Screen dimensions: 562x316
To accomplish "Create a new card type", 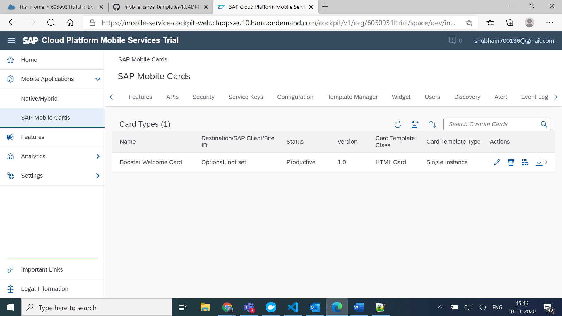I will point(415,124).
